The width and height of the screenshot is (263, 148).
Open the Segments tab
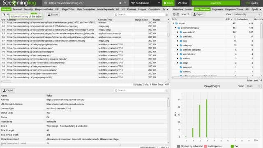click(217, 9)
